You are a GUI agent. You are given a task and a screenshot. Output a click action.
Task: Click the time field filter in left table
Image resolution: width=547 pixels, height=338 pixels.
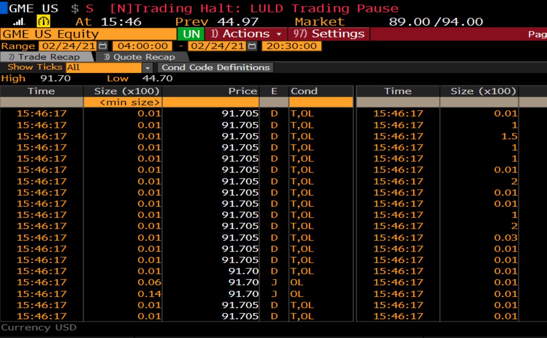[42, 103]
